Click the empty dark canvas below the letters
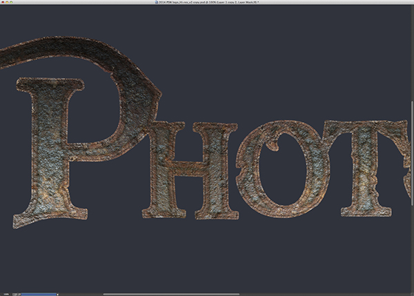Viewport: 414px width, 296px height. [x=207, y=255]
